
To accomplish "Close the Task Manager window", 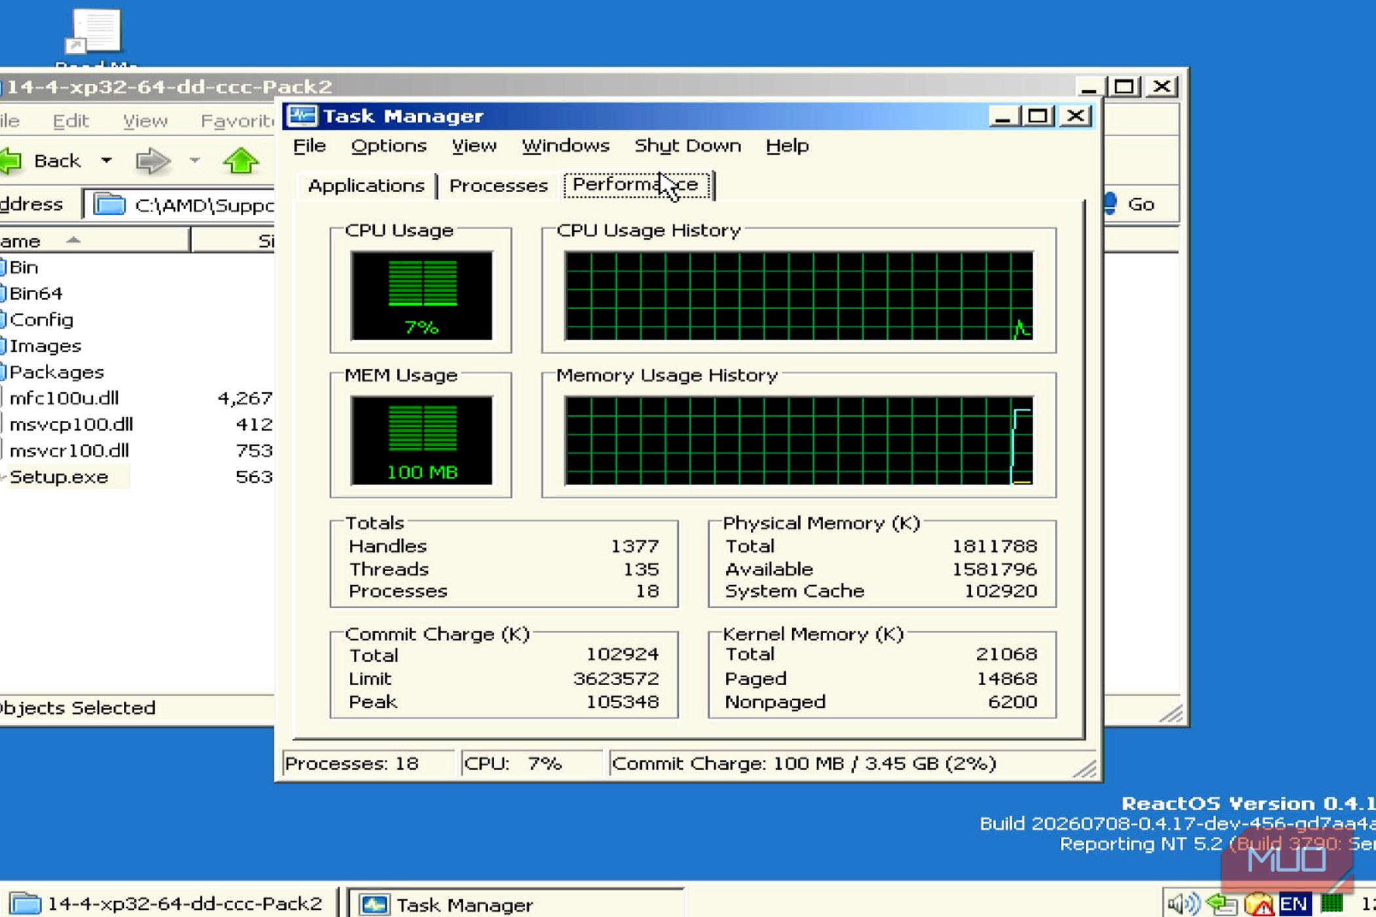I will [x=1075, y=117].
